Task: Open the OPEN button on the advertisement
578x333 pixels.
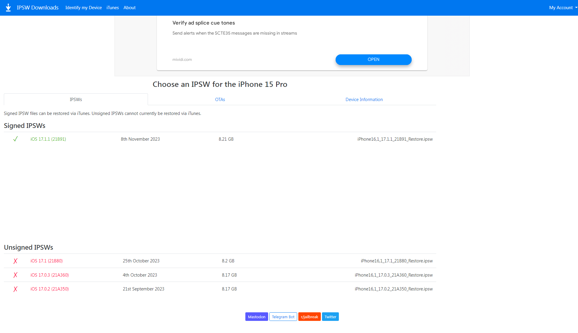Action: 373,59
